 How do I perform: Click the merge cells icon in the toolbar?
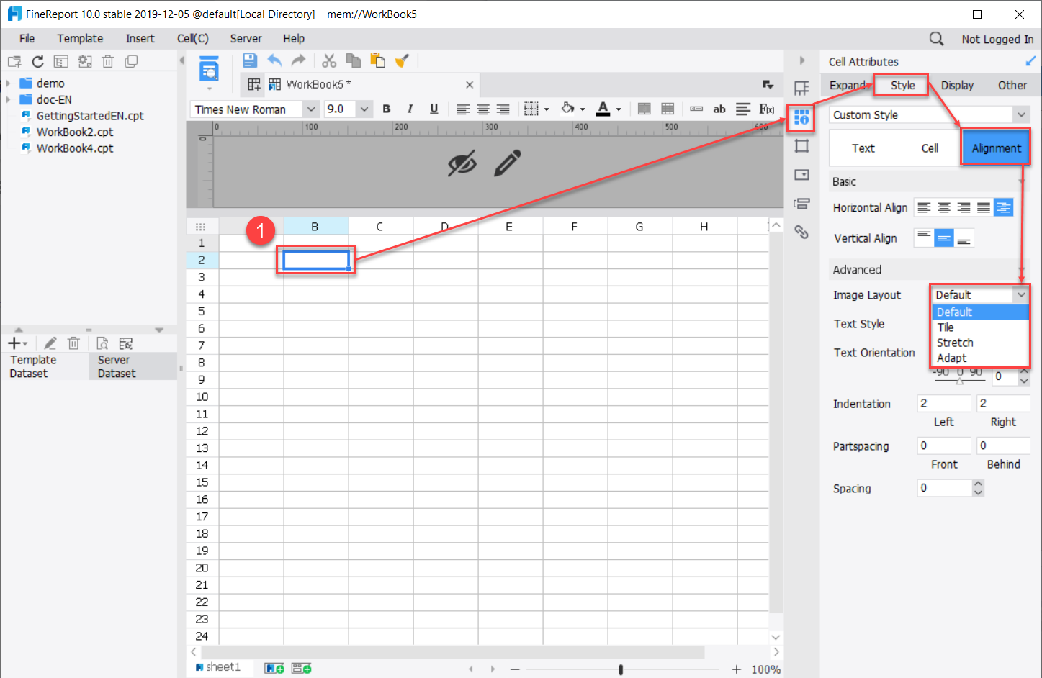pyautogui.click(x=643, y=109)
